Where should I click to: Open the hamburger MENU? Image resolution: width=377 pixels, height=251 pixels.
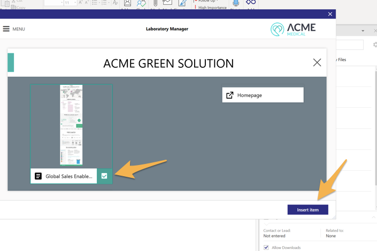pyautogui.click(x=14, y=29)
